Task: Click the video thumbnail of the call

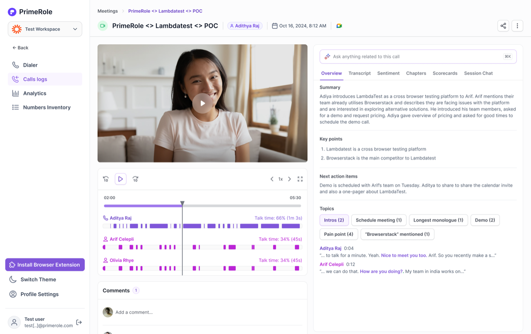Action: point(202,103)
